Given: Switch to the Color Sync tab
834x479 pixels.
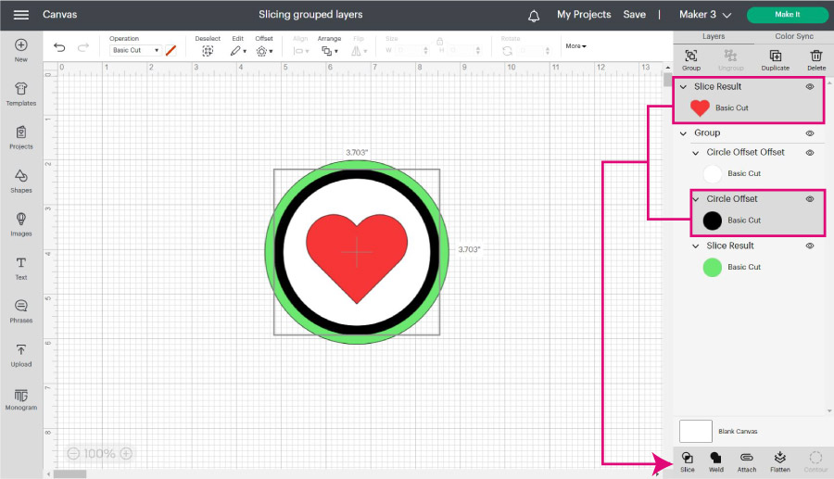Looking at the screenshot, I should pyautogui.click(x=793, y=36).
